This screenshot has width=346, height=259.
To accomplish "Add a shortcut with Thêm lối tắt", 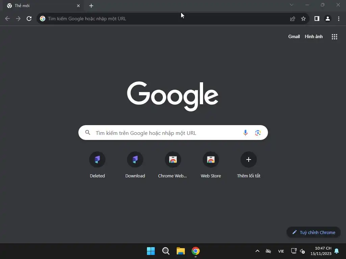I will [x=249, y=165].
